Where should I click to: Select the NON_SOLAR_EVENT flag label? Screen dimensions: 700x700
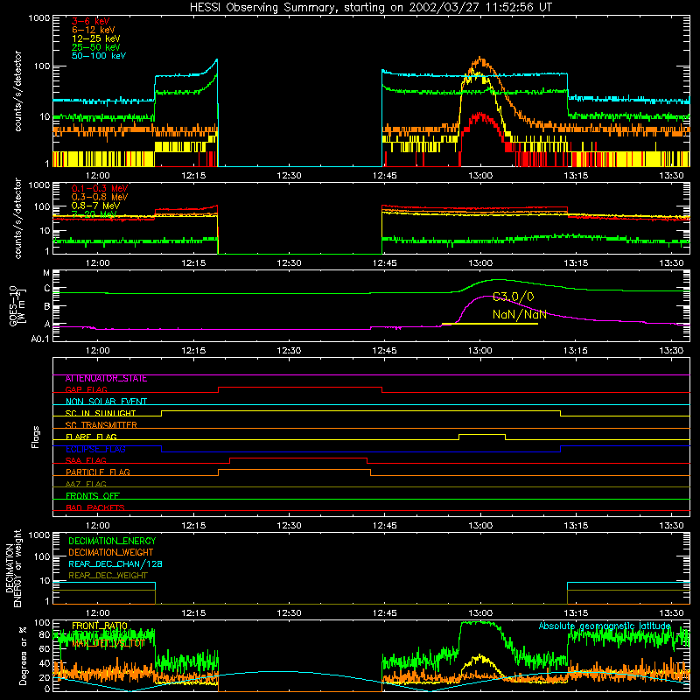[106, 402]
